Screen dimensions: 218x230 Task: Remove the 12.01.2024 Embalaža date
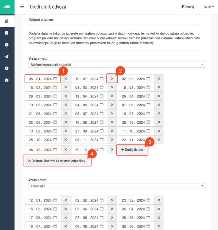point(66,200)
